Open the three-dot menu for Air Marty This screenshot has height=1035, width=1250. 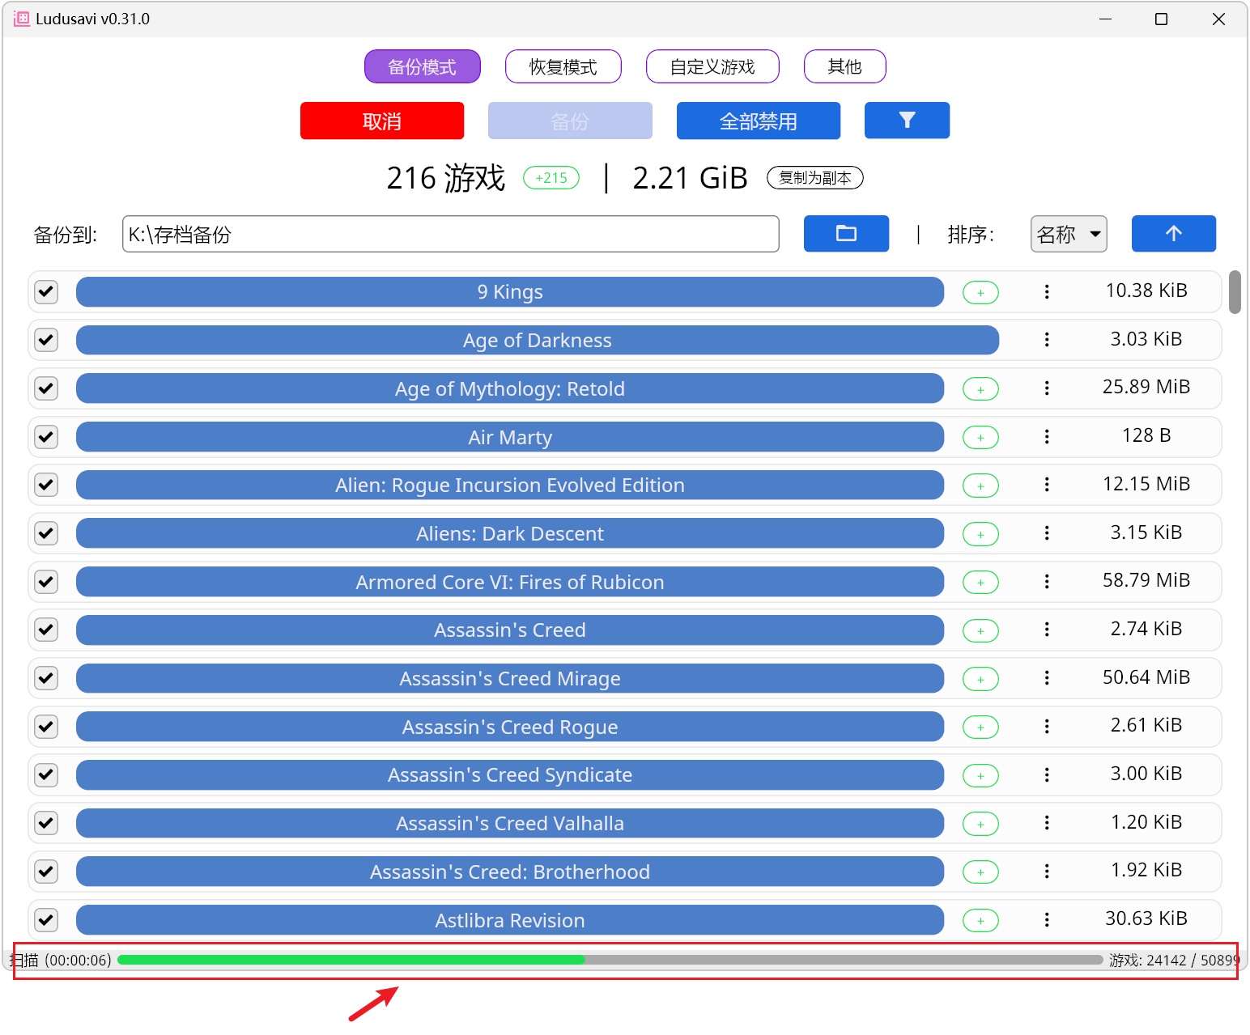coord(1047,437)
